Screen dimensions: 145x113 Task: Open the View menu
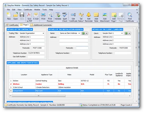pyautogui.click(x=19, y=10)
